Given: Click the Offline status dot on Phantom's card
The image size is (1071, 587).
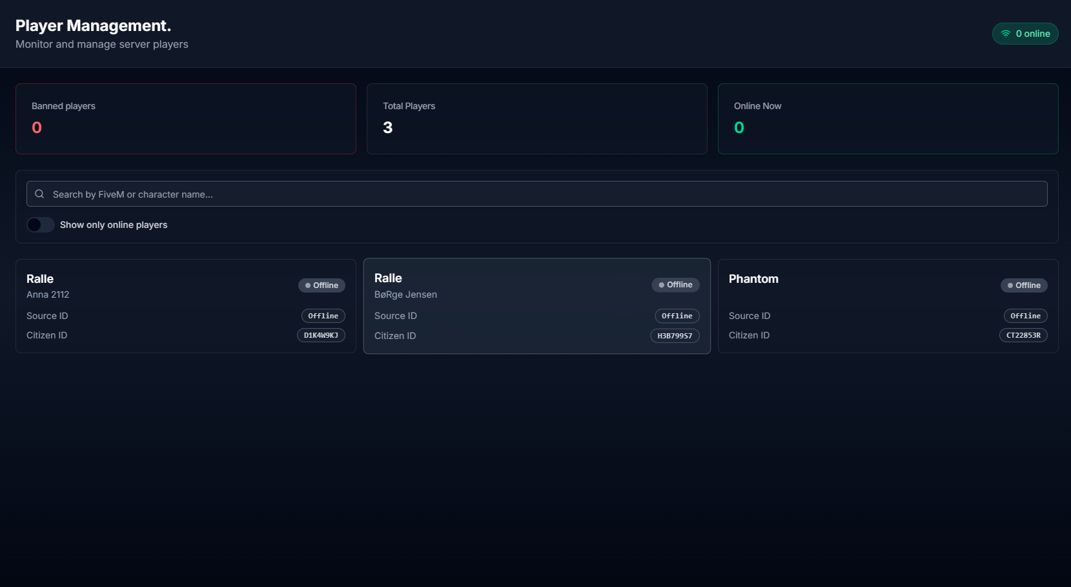Looking at the screenshot, I should pyautogui.click(x=1010, y=285).
